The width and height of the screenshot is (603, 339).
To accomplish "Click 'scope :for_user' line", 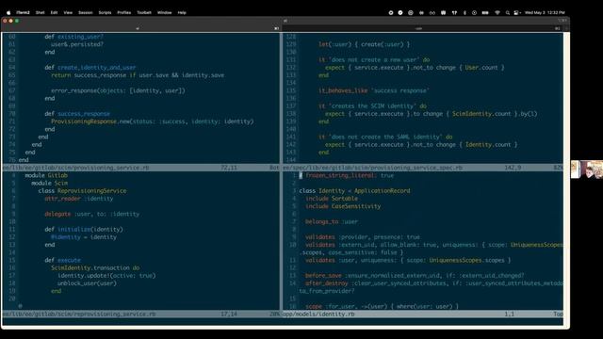I will 382,306.
